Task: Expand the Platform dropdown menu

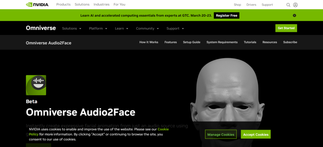Action: point(98,28)
